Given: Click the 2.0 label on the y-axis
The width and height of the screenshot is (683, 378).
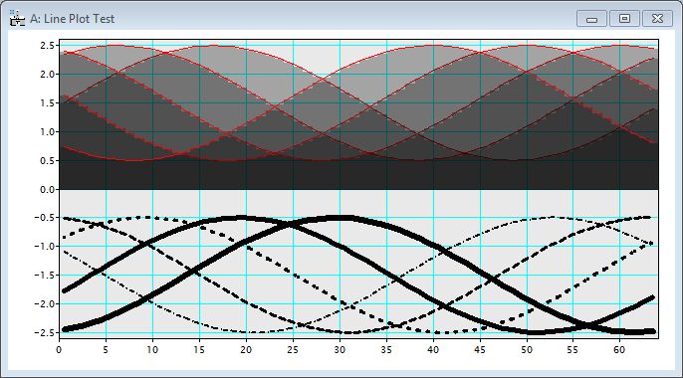Looking at the screenshot, I should point(48,74).
